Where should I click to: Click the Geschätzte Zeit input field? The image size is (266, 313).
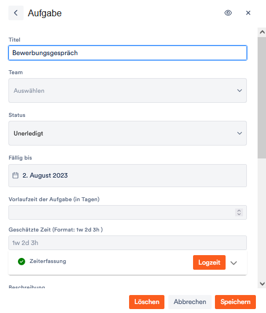(x=127, y=243)
